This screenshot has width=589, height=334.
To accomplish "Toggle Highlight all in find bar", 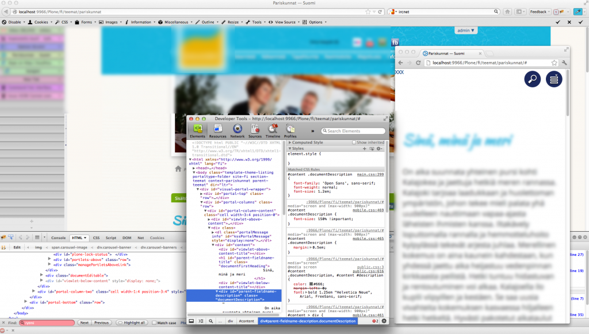I will pos(132,323).
